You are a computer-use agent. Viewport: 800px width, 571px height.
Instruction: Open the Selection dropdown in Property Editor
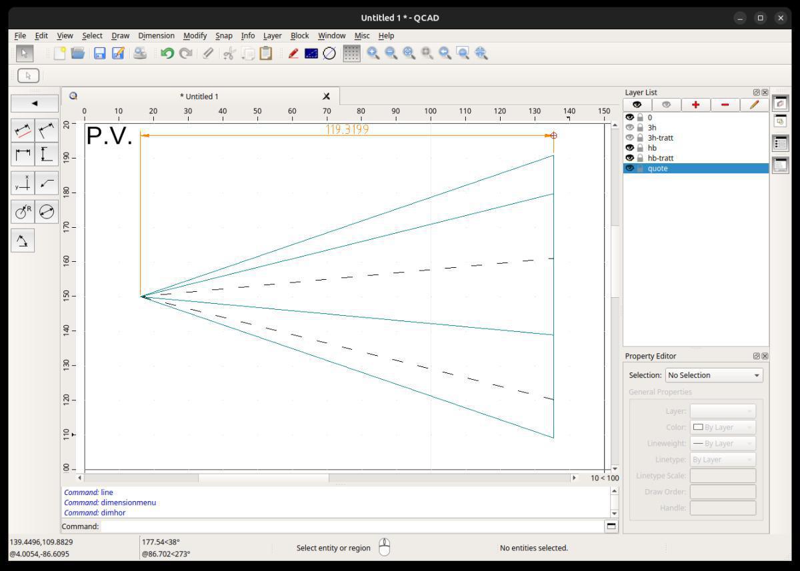coord(714,375)
